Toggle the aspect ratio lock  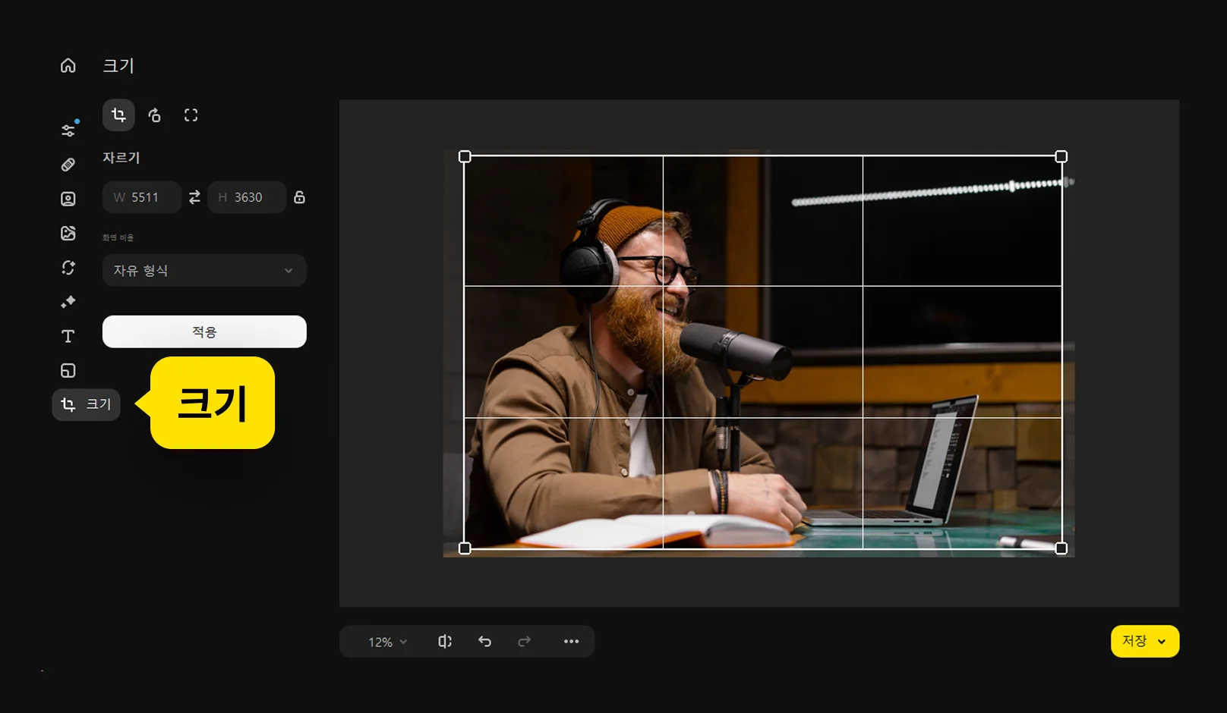click(299, 197)
